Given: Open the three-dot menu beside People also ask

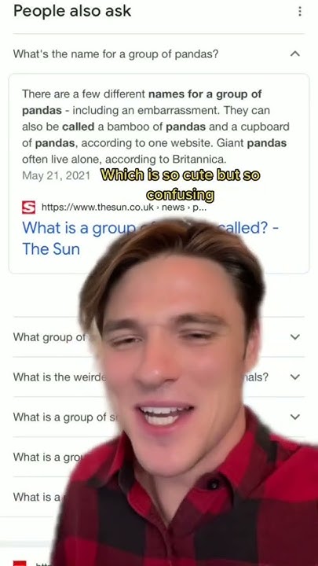Looking at the screenshot, I should [x=300, y=12].
